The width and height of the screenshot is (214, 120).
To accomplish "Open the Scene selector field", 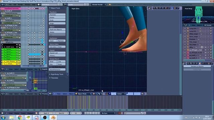I will click(76, 4).
